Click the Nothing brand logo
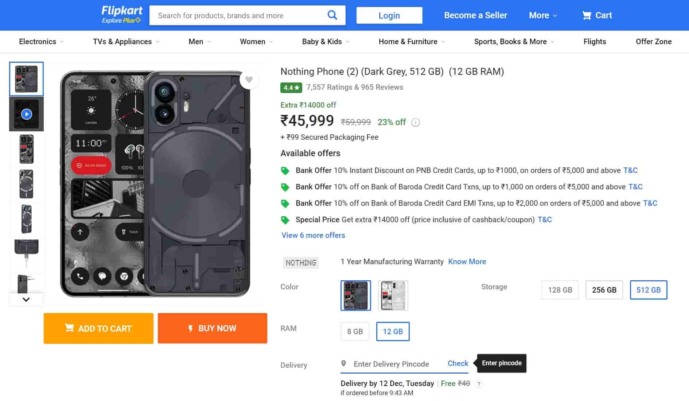Viewport: 689px width, 401px height. coord(301,263)
